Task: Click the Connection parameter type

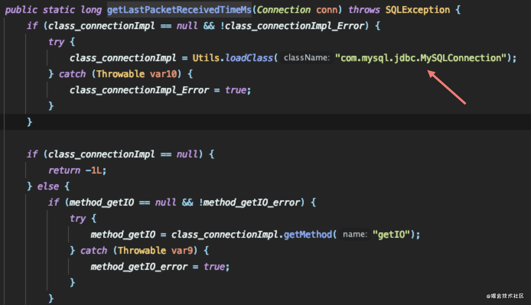Action: 284,10
